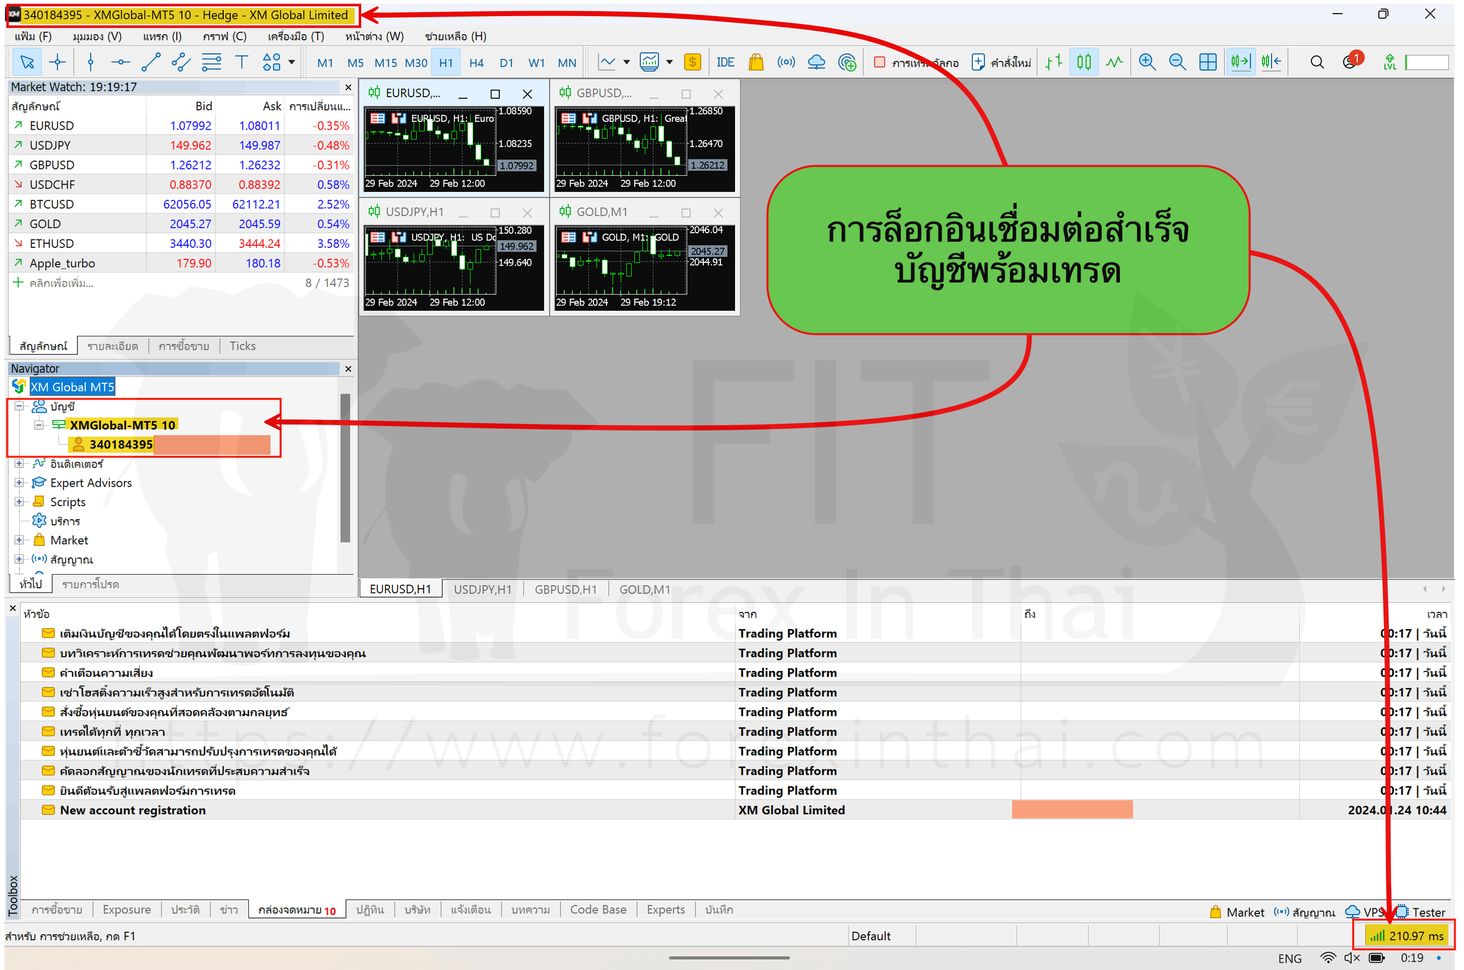
Task: Select BTCUSD row in Market Watch
Action: pyautogui.click(x=180, y=204)
